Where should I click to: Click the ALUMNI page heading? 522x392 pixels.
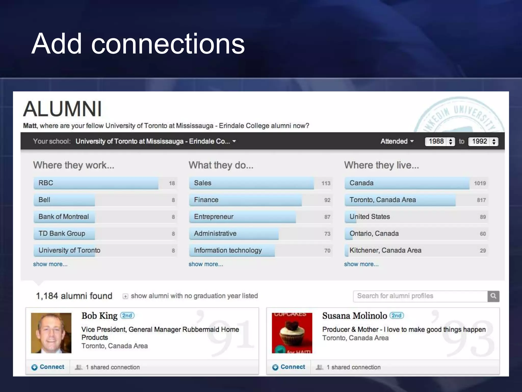62,109
